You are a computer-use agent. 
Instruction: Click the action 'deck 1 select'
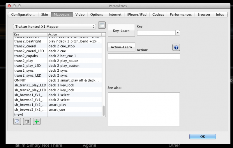point(59,95)
